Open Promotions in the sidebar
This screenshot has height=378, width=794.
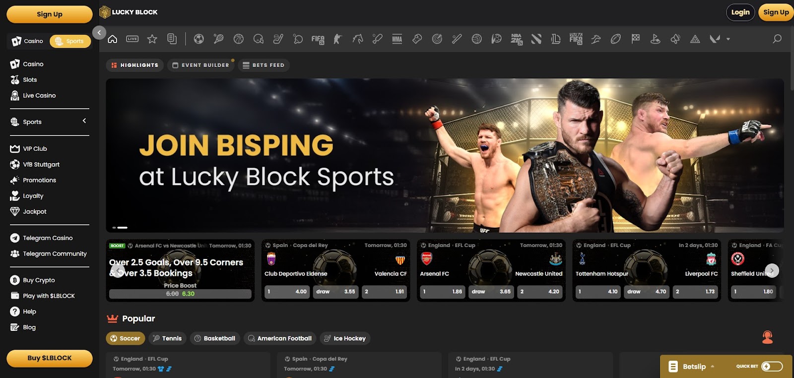point(39,180)
